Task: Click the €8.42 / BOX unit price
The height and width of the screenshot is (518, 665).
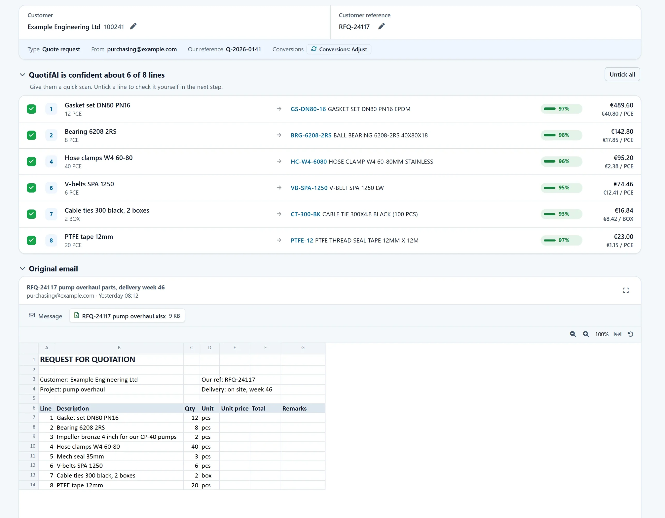Action: 618,219
